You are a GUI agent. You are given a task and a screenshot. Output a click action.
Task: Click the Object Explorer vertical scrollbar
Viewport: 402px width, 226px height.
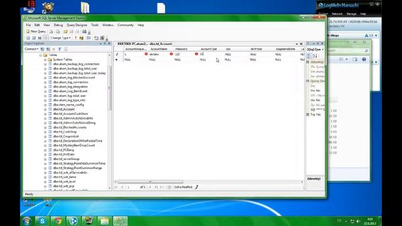(109, 89)
